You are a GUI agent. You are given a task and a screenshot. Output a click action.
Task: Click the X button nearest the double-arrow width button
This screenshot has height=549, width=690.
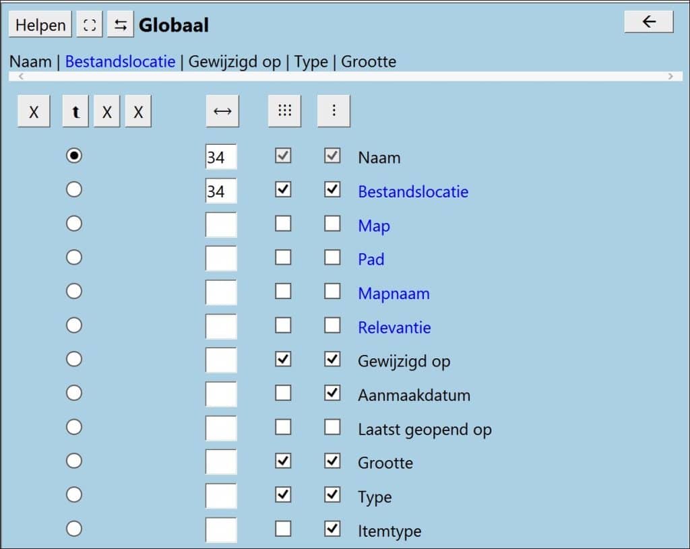coord(138,111)
